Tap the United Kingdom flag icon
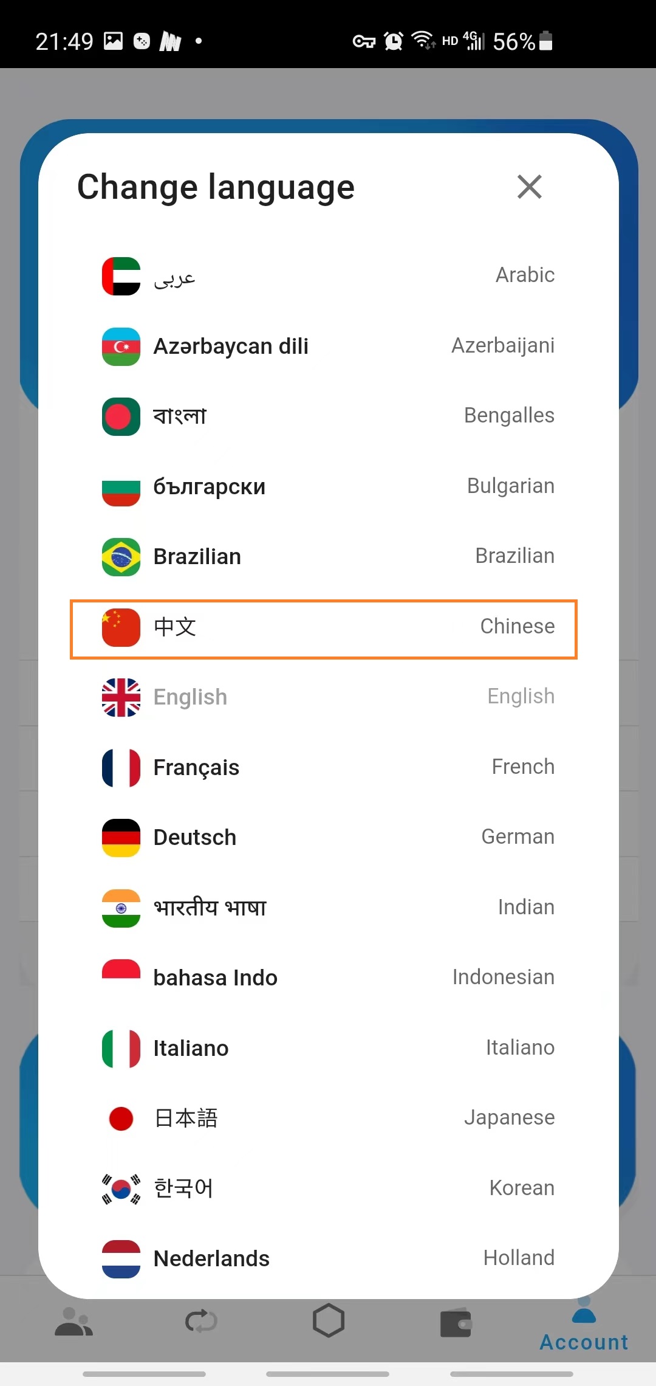Viewport: 656px width, 1386px height. point(121,697)
